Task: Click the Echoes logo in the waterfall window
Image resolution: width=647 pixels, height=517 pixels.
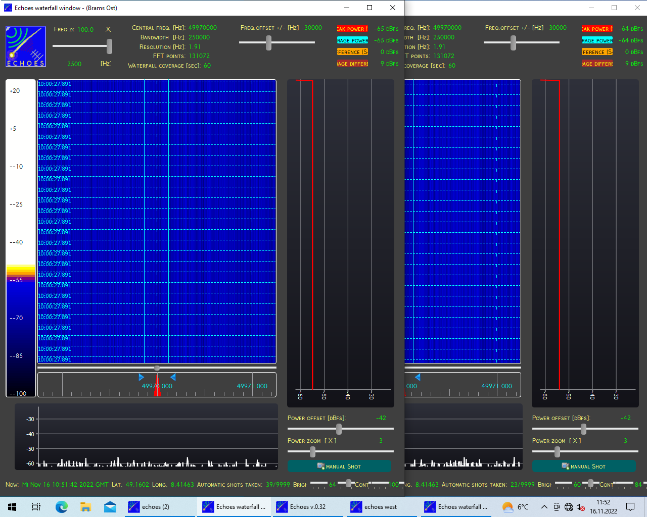Action: (x=25, y=46)
